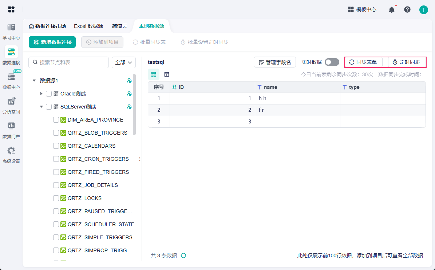Switch to 数据连接市场 tab
Viewport: 435px width, 270px height.
click(x=47, y=26)
